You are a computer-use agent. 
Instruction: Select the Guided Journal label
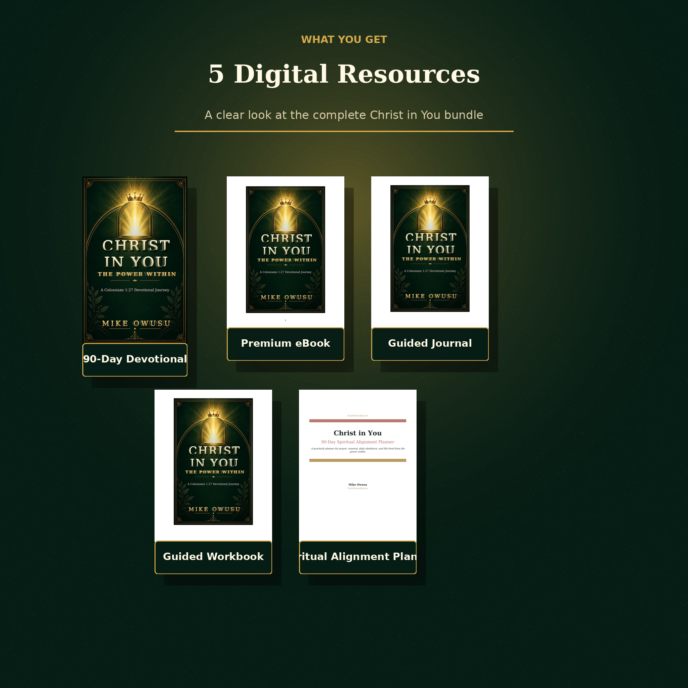(x=430, y=344)
